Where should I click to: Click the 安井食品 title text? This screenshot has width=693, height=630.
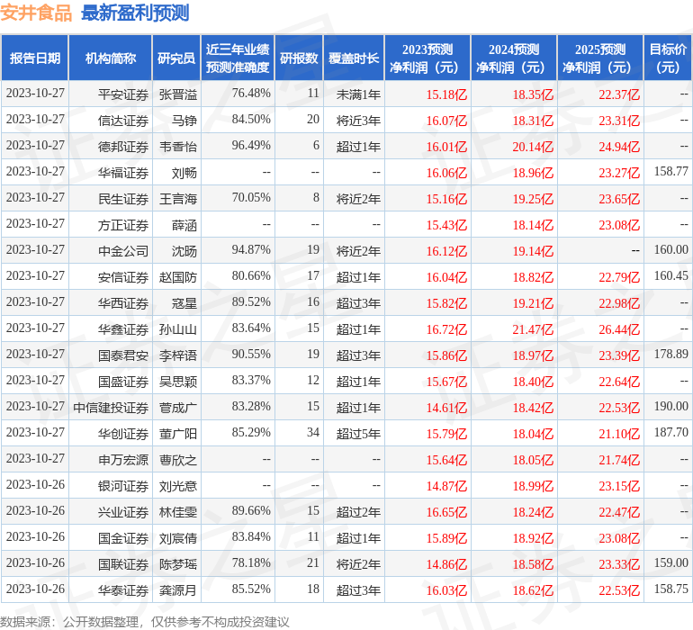(36, 13)
